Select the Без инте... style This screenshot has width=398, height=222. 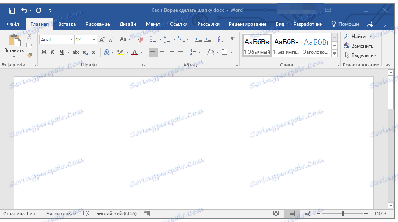click(x=287, y=46)
